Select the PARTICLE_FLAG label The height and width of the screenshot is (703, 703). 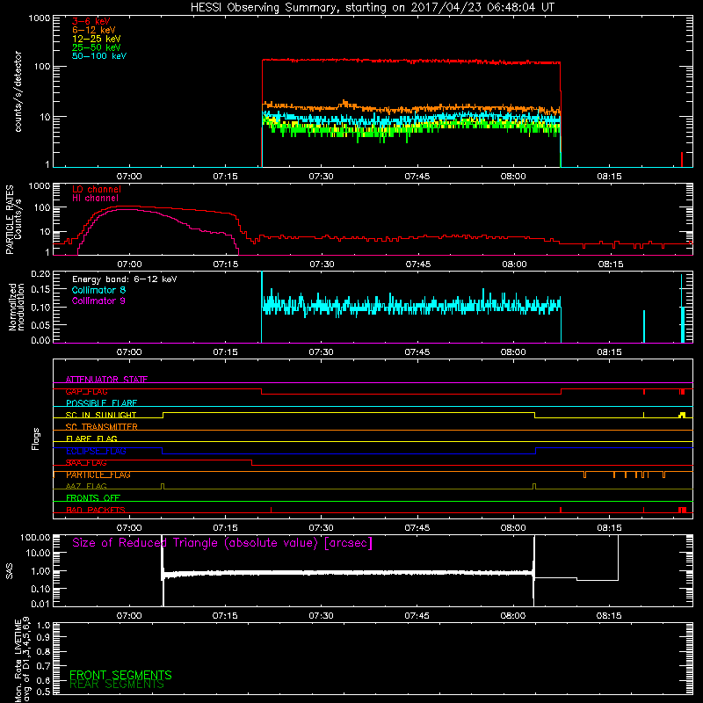98,475
